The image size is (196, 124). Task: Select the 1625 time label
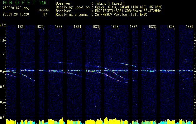pos(96,27)
